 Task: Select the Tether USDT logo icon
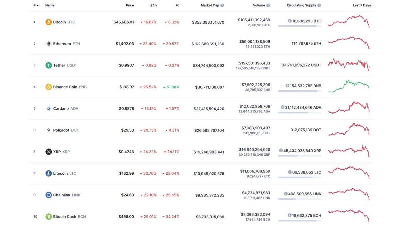click(x=48, y=65)
